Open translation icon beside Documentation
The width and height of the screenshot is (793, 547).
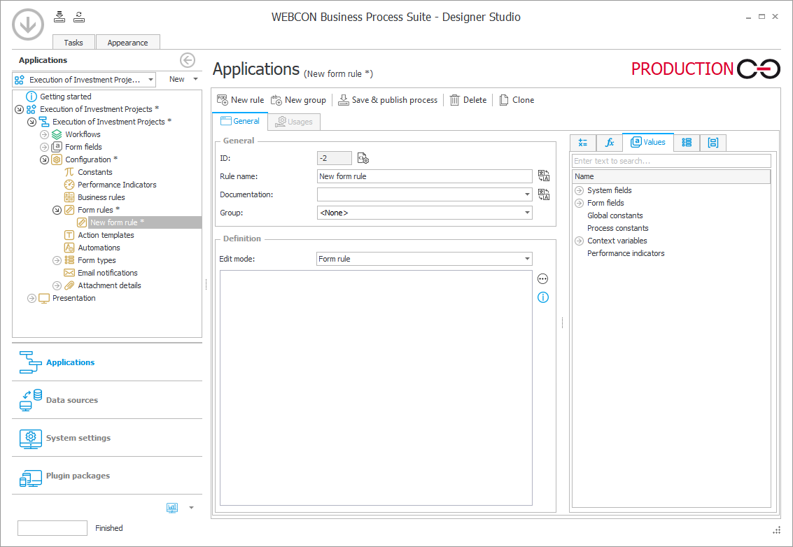click(x=544, y=194)
